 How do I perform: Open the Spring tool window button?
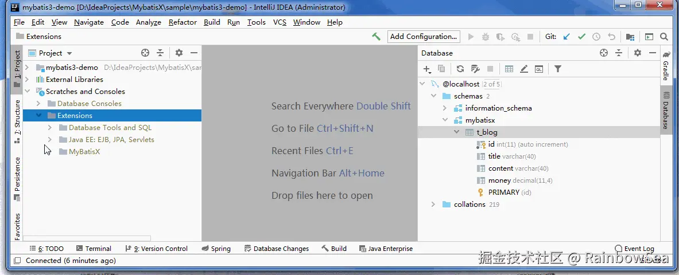[x=216, y=249]
